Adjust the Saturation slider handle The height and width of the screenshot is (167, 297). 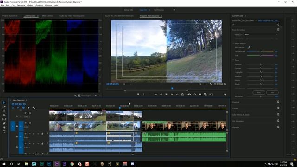point(261,96)
